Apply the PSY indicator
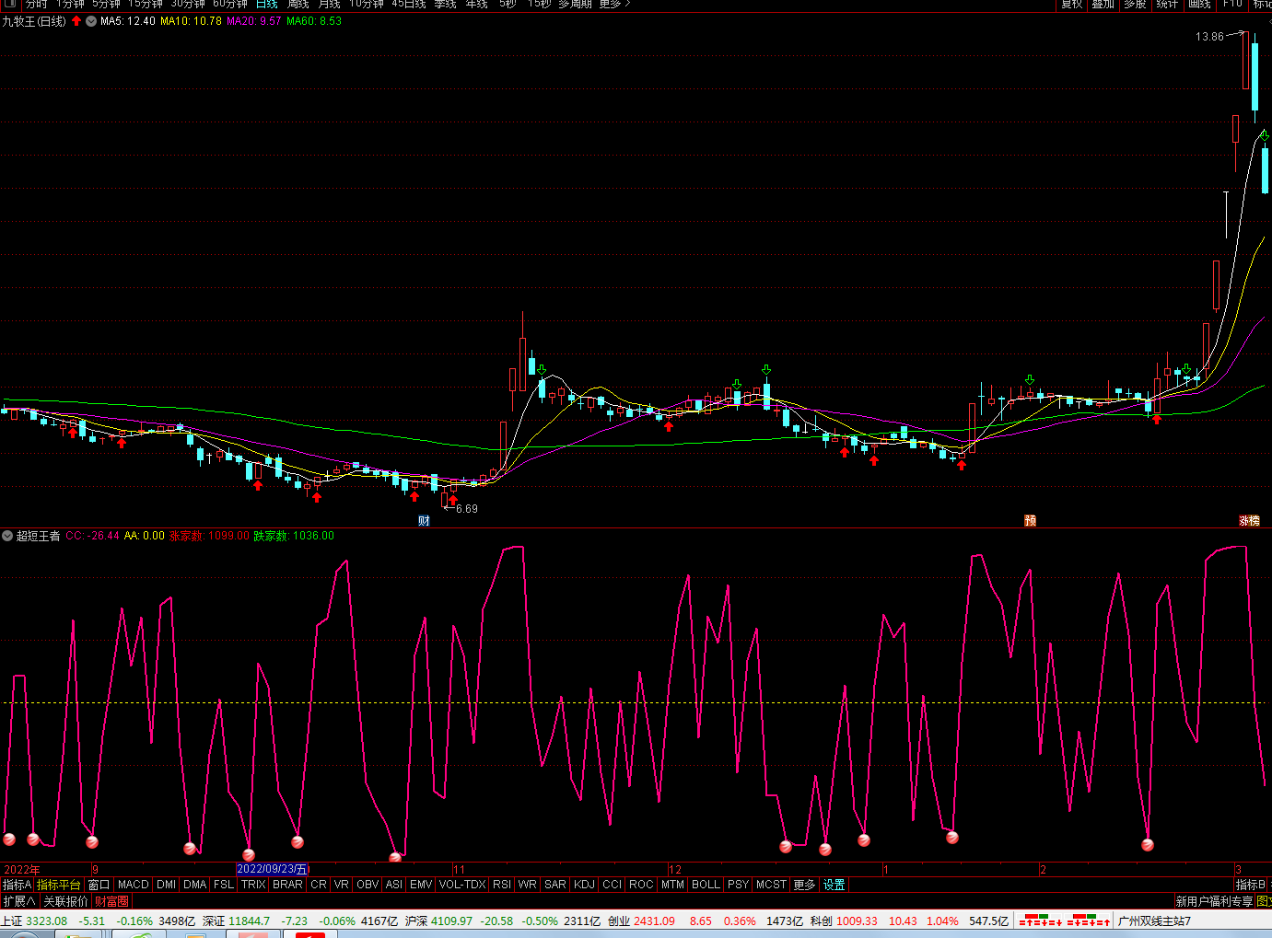 pos(738,885)
